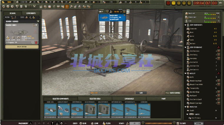Open the factory production icon

(41, 6)
